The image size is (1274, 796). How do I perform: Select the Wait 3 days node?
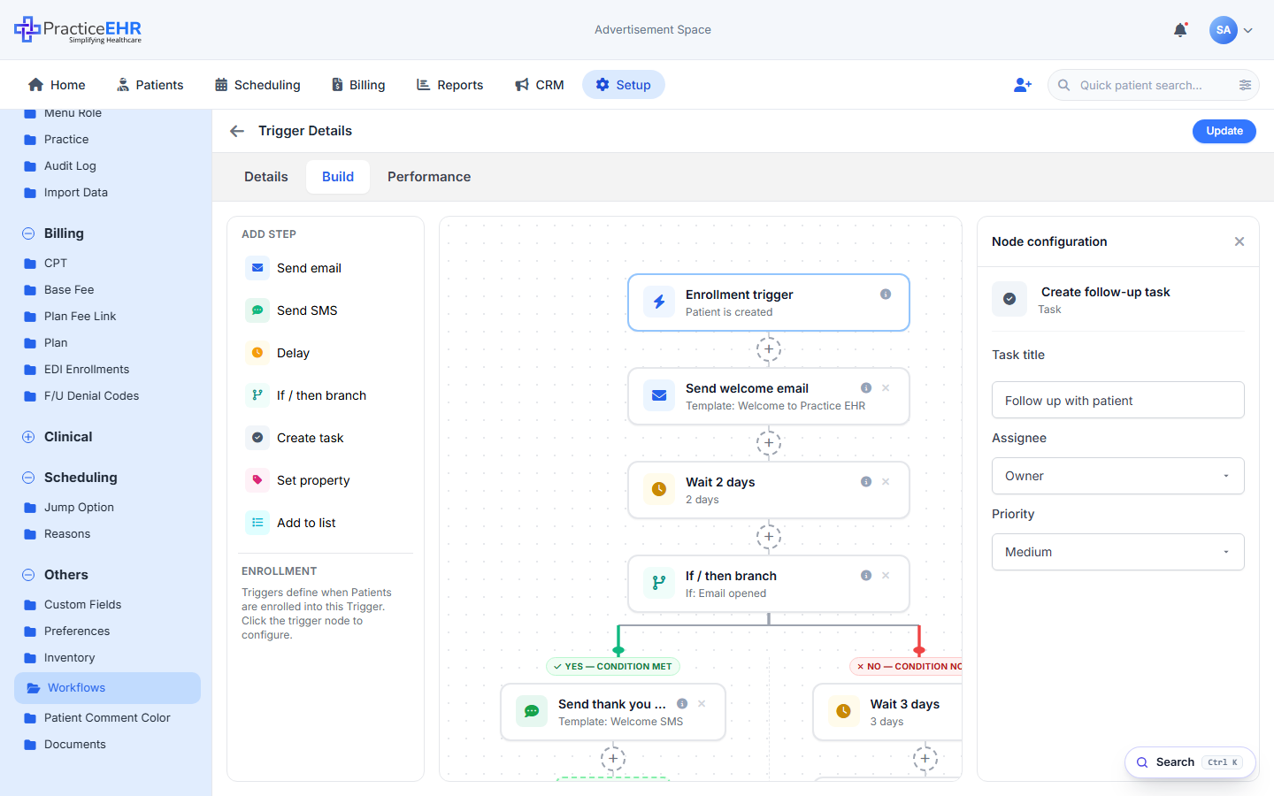click(x=887, y=712)
